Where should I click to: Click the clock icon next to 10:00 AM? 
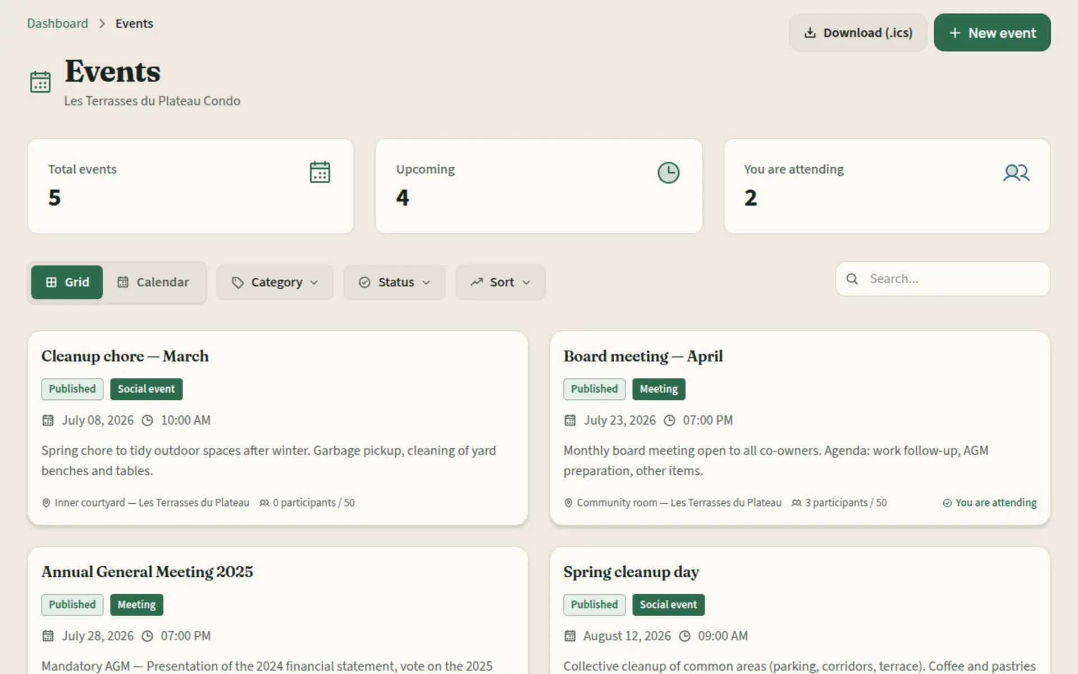click(147, 420)
